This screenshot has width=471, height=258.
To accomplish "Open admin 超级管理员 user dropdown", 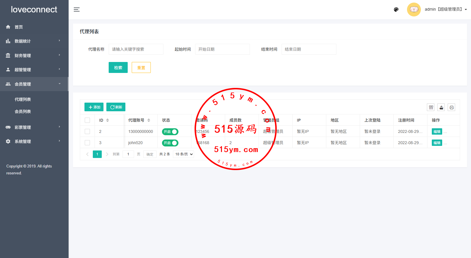I will 445,10.
